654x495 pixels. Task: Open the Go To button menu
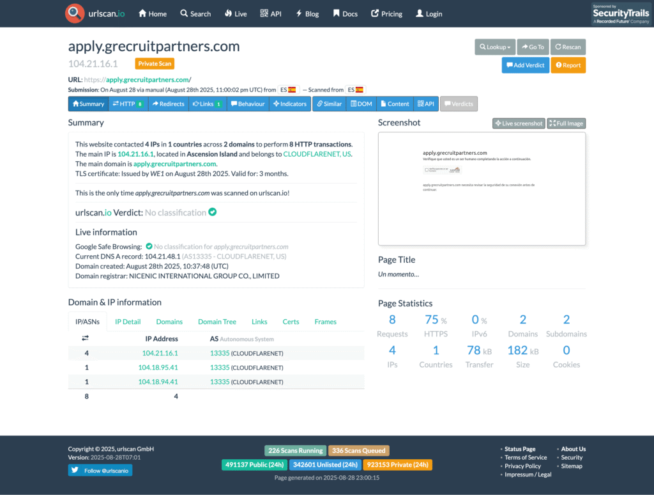pos(533,47)
